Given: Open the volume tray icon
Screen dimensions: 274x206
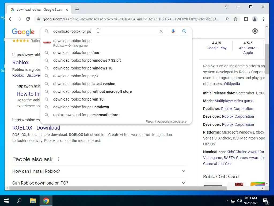Looking at the screenshot, I should coord(239,201).
